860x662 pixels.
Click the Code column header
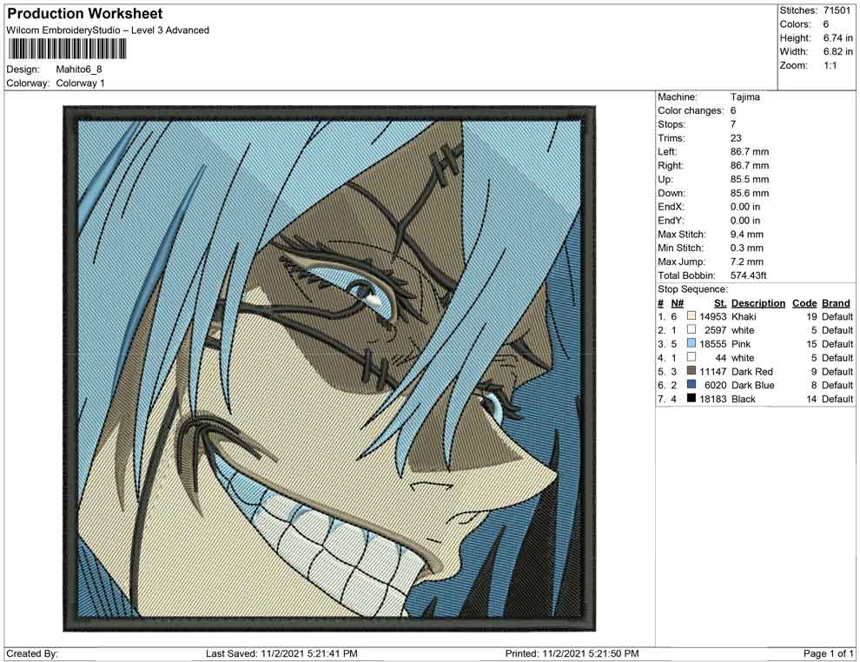tap(804, 303)
